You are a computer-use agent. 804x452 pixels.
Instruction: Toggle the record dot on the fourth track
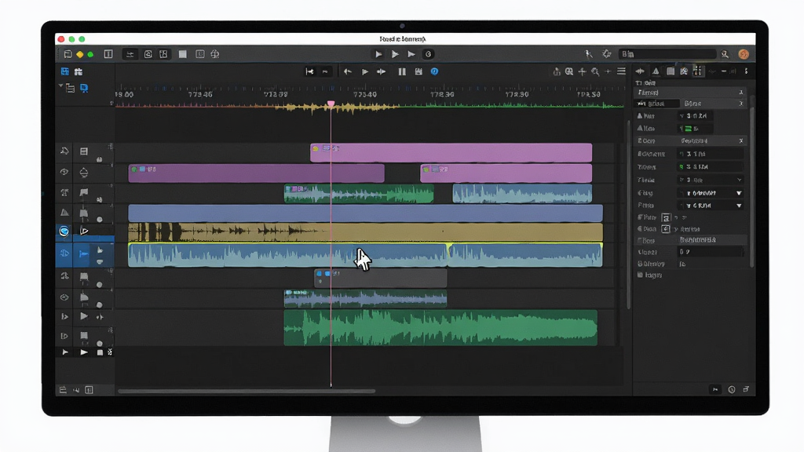pyautogui.click(x=100, y=220)
